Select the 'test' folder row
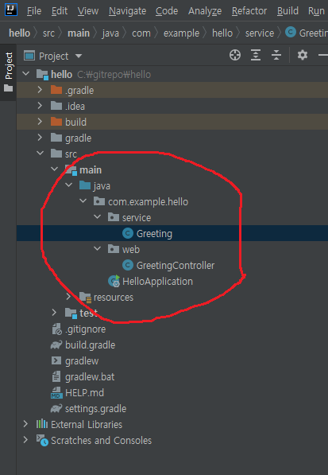The height and width of the screenshot is (475, 328). (172, 313)
